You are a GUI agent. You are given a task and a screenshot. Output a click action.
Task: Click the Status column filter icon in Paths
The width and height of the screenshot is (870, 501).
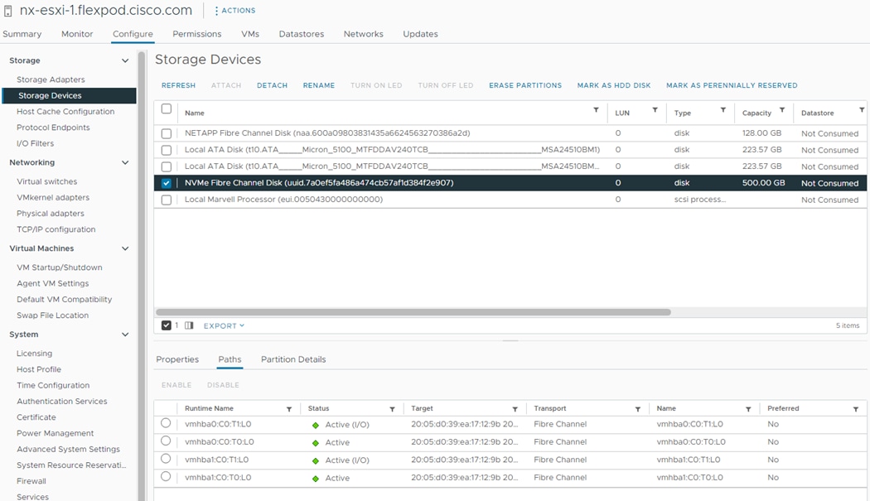392,409
